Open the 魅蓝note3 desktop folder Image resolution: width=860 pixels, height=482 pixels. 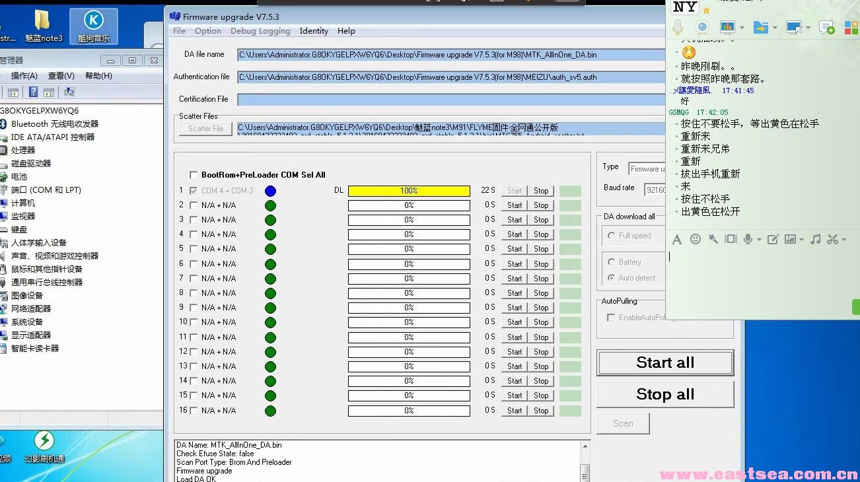pyautogui.click(x=43, y=25)
